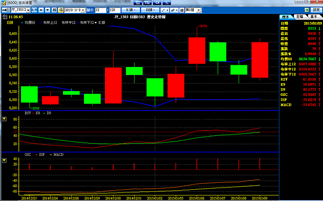The width and height of the screenshot is (323, 201).
Task: Click the clock icon beside 11:26:45
Action: 5,17
